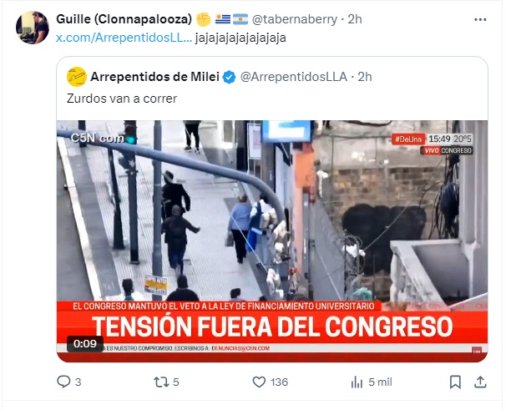The width and height of the screenshot is (506, 410).
Task: Open the three-dot more options menu
Action: (480, 20)
